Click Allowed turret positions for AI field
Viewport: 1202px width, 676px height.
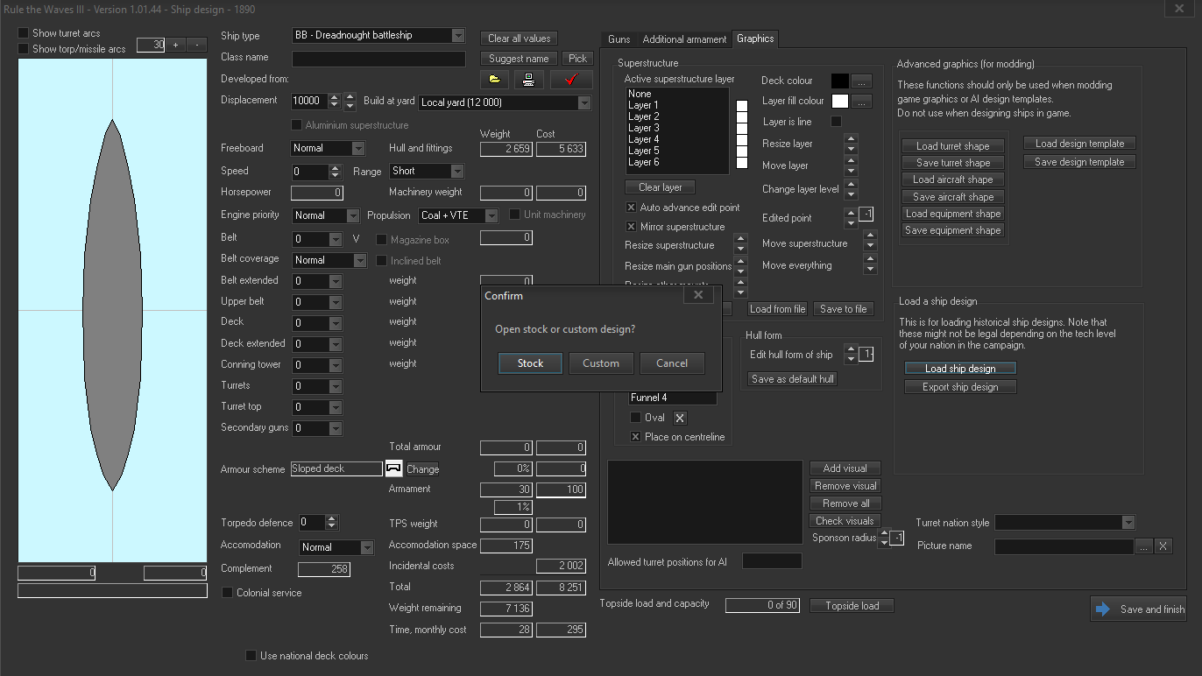pyautogui.click(x=772, y=561)
